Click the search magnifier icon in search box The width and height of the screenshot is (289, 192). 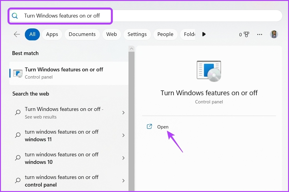coord(15,16)
